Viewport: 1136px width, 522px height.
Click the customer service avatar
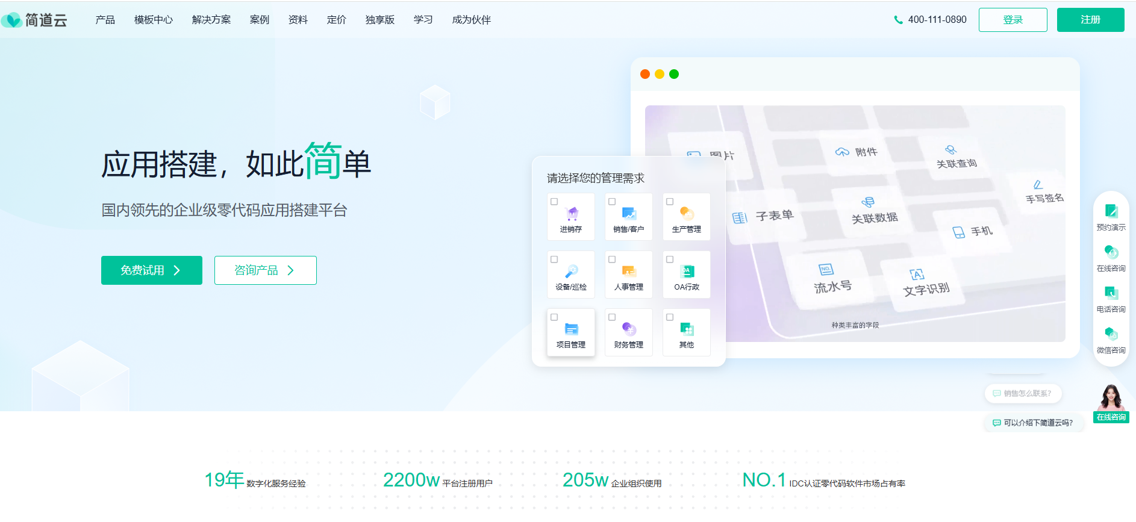tap(1111, 397)
